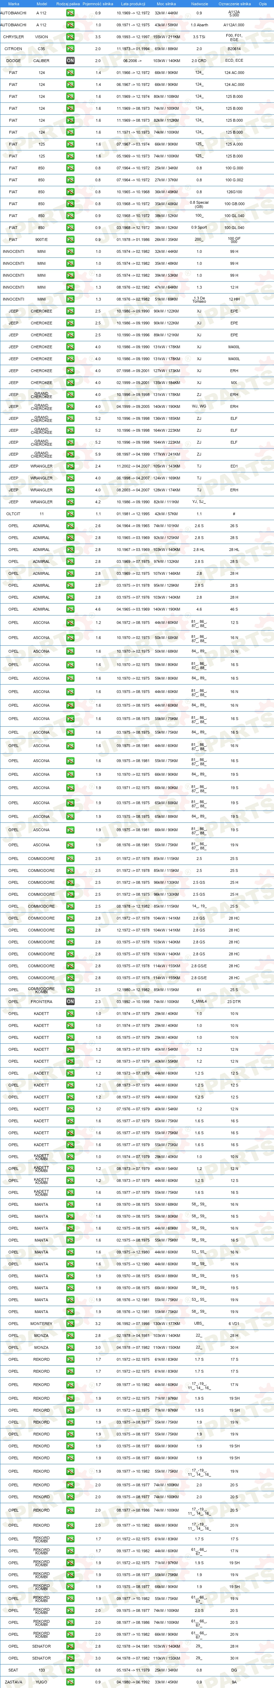Select the 6 VD1 engine code cell

tap(234, 1324)
